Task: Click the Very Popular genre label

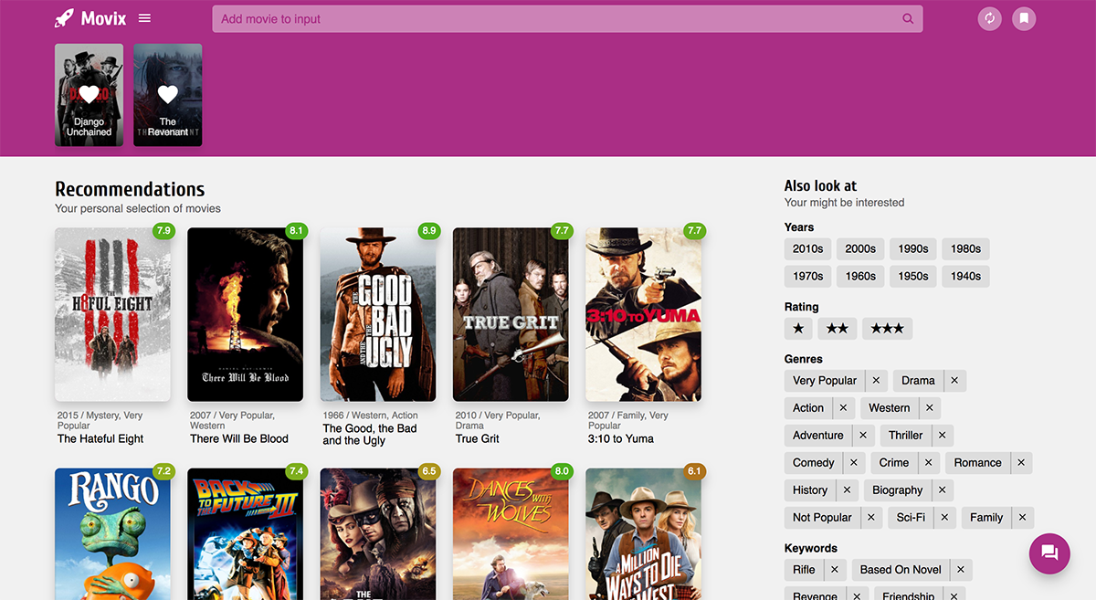Action: tap(825, 381)
